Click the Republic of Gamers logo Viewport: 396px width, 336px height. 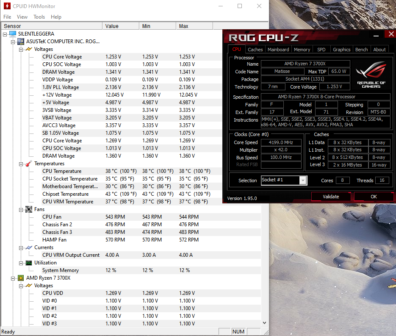[371, 75]
